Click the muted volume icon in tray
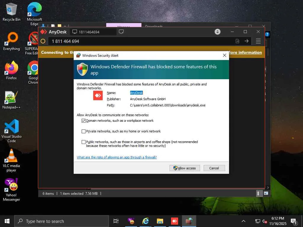303x227 pixels. [265, 221]
